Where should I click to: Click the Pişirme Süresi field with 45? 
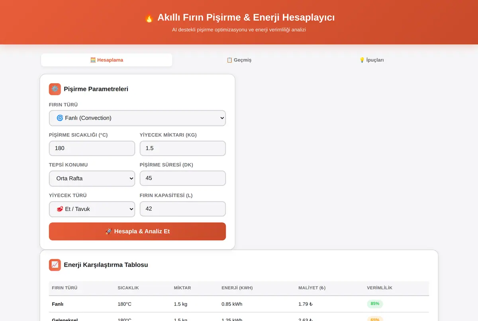[183, 178]
